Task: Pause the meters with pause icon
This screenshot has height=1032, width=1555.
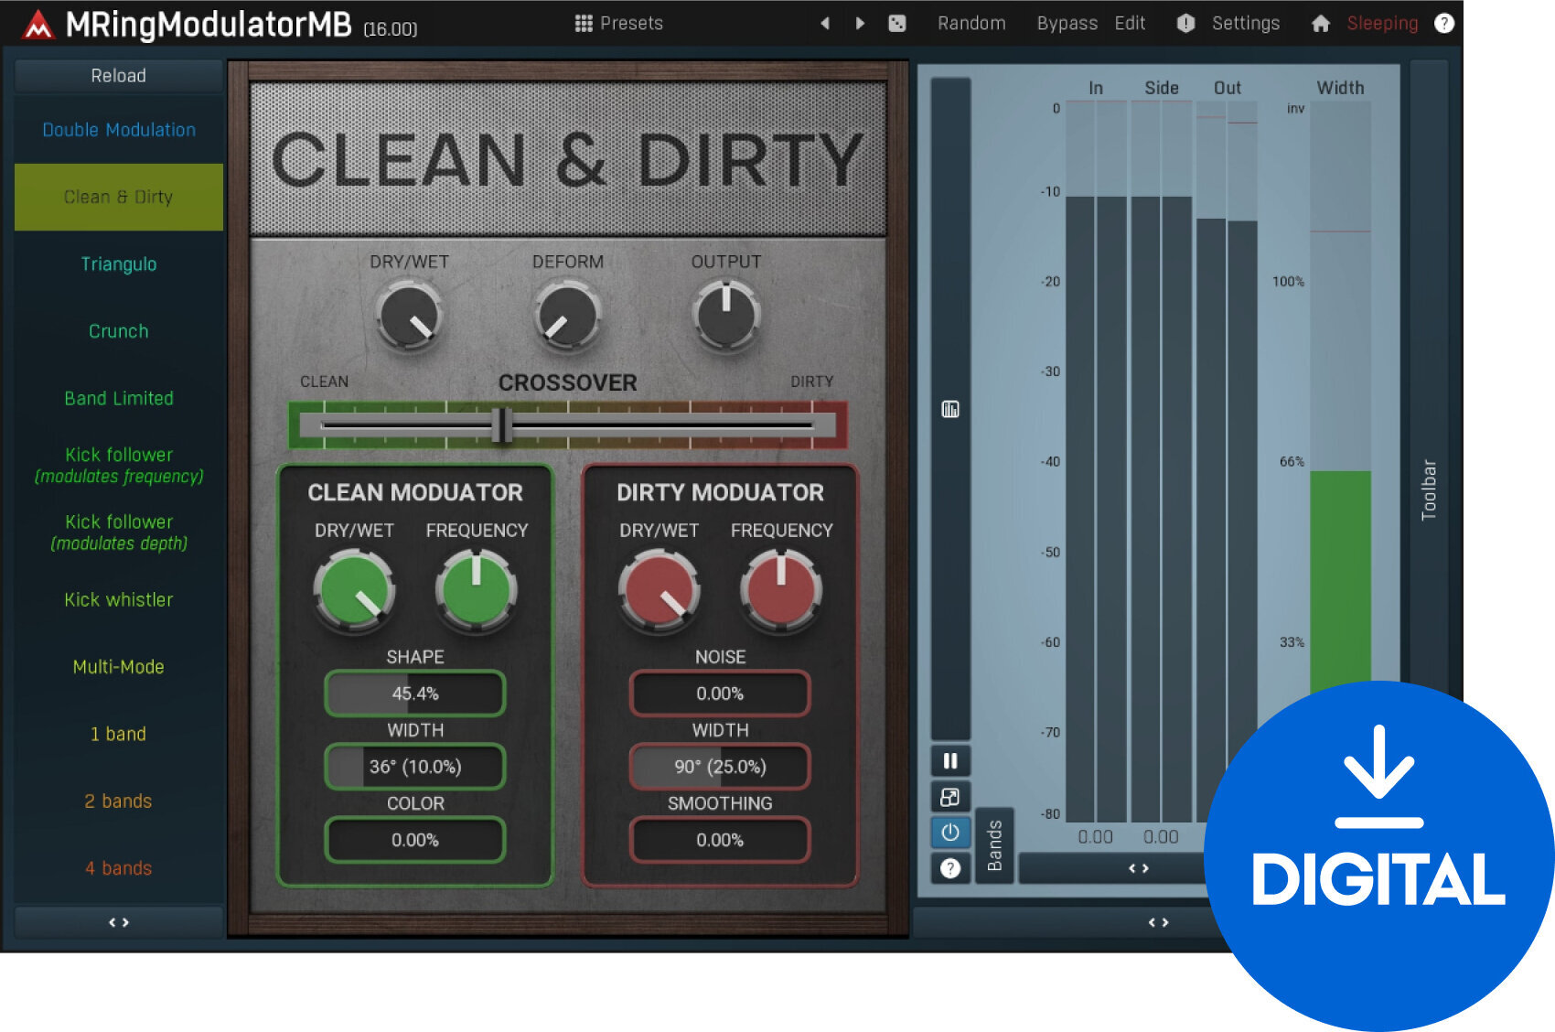Action: point(950,760)
